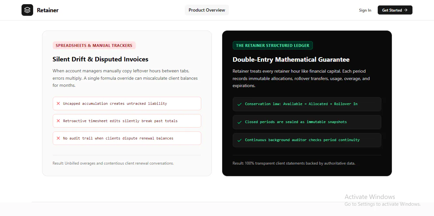Click The Retainer Structured Ledger badge

[273, 45]
